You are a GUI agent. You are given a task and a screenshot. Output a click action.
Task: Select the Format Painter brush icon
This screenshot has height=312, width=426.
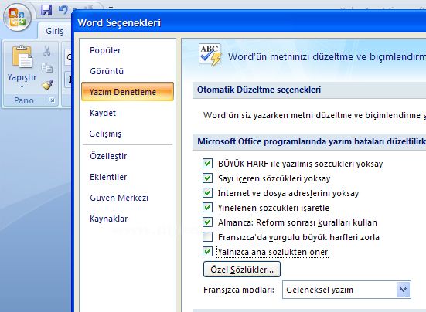pos(47,85)
